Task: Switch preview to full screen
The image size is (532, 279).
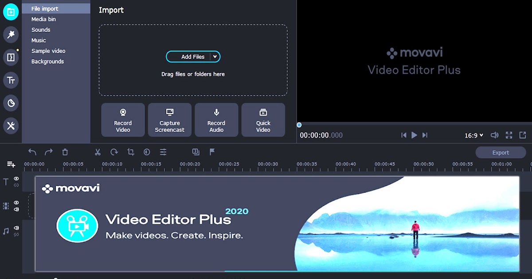Action: (x=509, y=135)
